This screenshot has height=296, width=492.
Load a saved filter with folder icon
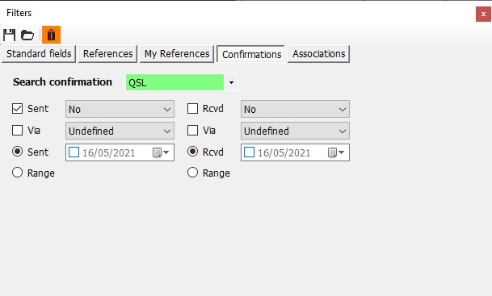[x=27, y=35]
